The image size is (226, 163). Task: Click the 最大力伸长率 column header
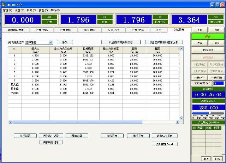pos(111,50)
